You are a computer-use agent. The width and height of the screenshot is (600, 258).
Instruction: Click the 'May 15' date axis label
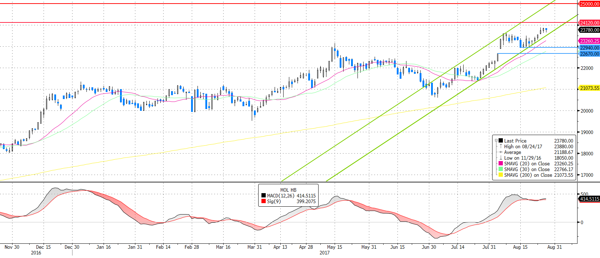[335, 247]
